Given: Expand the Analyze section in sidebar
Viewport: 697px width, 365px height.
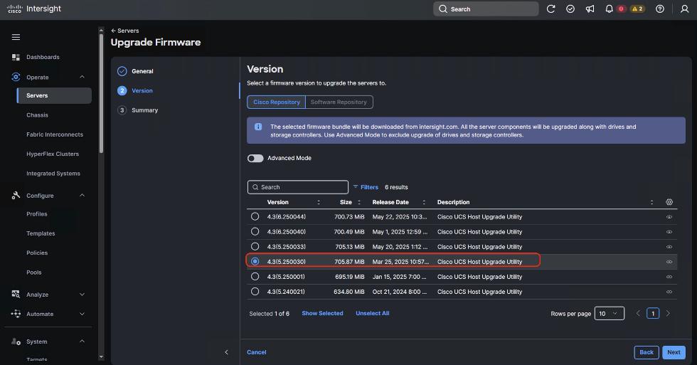Looking at the screenshot, I should pyautogui.click(x=82, y=295).
